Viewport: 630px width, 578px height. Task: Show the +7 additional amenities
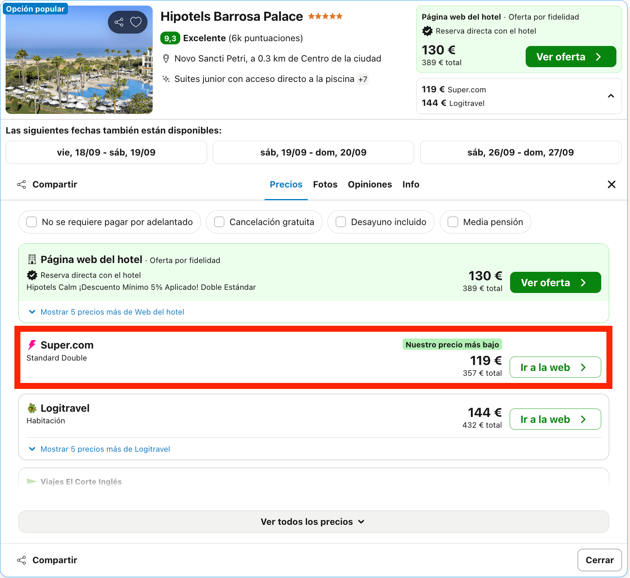[x=363, y=79]
